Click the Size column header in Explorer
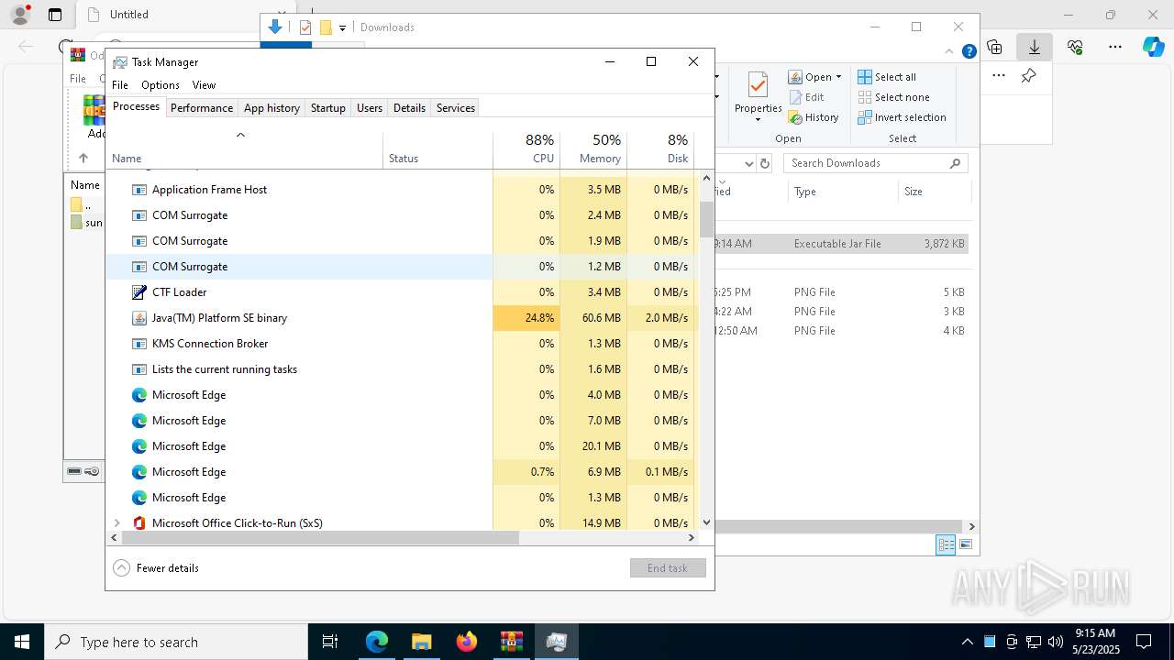Screen dimensions: 1174x660 coord(934,192)
